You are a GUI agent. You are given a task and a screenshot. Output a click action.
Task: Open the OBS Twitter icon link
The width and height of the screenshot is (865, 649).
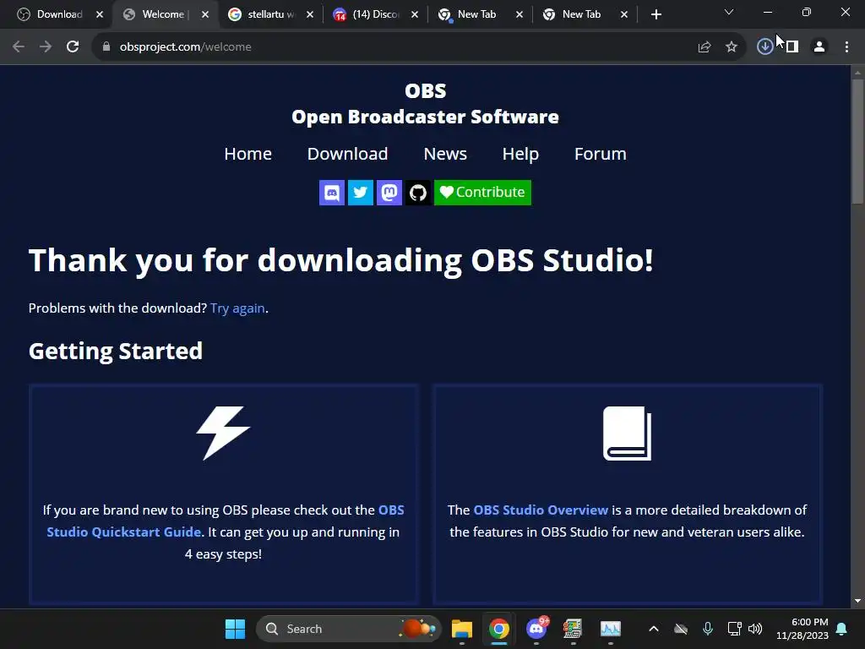360,193
